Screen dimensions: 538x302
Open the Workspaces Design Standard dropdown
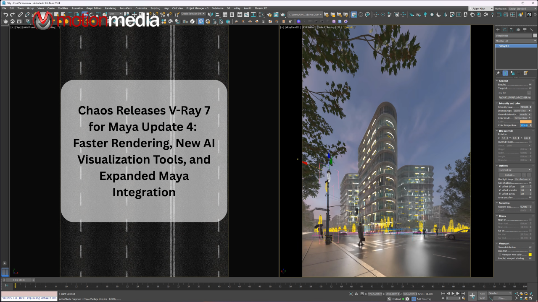point(522,8)
